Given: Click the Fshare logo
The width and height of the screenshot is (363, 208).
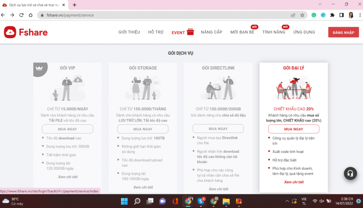Looking at the screenshot, I should point(26,32).
